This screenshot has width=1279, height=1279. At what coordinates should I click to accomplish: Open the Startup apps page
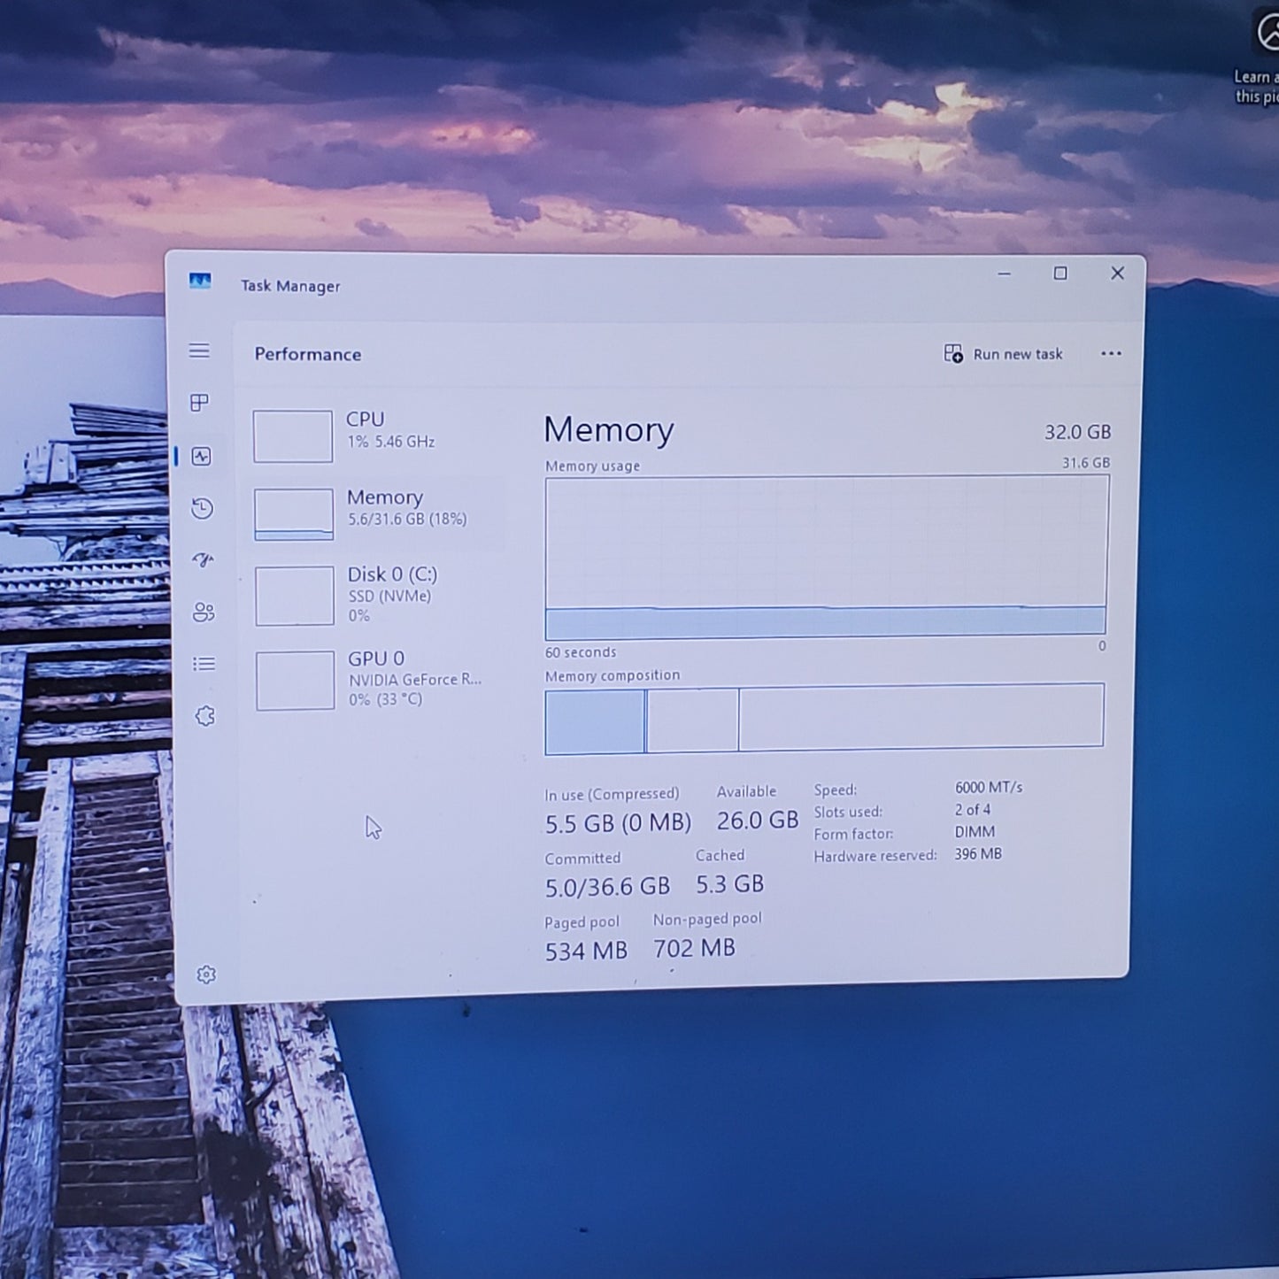tap(203, 560)
